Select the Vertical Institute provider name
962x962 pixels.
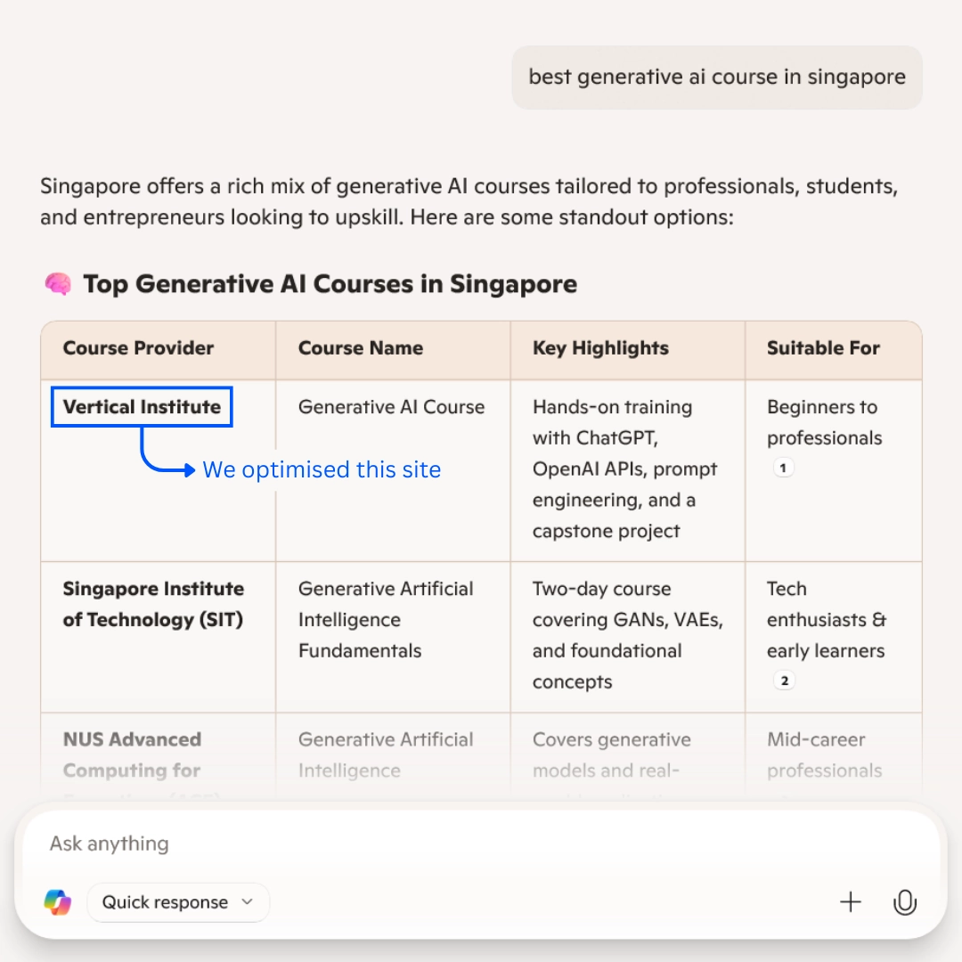tap(142, 407)
